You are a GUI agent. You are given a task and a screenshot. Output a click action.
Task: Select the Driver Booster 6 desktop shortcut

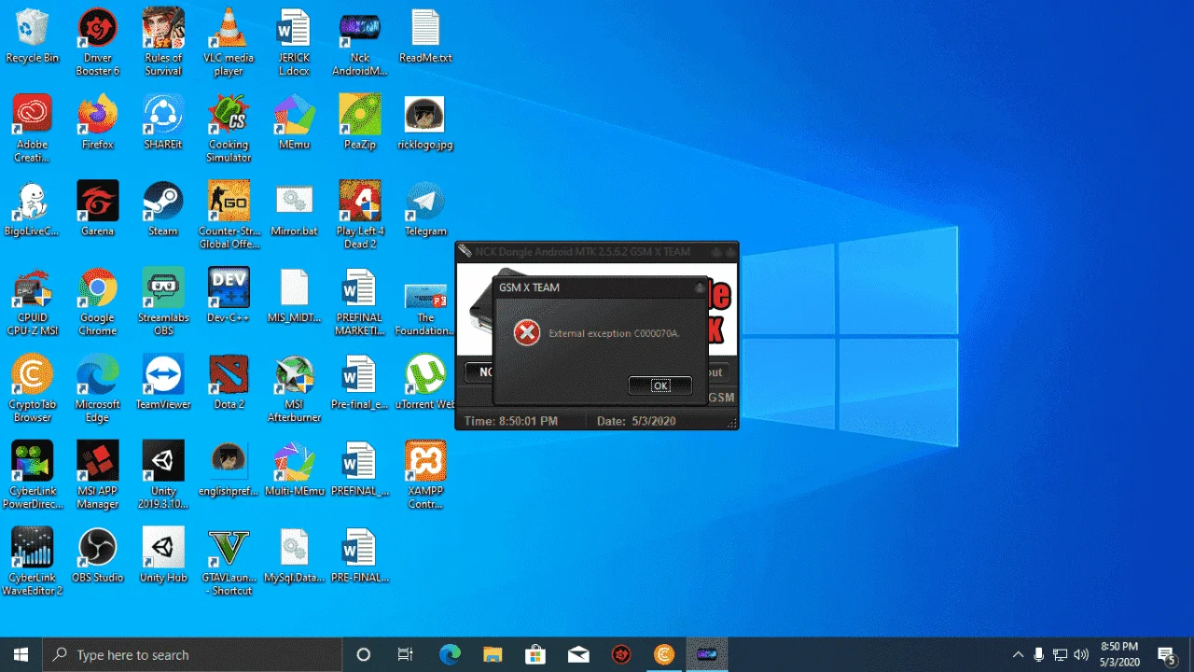pyautogui.click(x=98, y=43)
